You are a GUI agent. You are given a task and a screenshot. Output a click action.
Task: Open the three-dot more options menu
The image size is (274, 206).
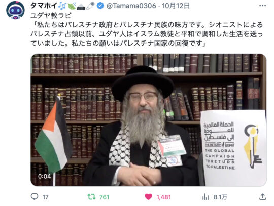(262, 6)
